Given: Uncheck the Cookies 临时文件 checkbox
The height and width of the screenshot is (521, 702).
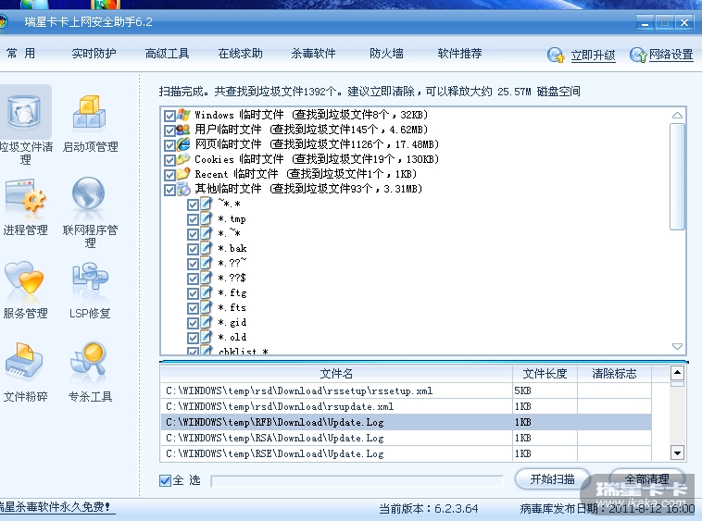Looking at the screenshot, I should [x=169, y=160].
